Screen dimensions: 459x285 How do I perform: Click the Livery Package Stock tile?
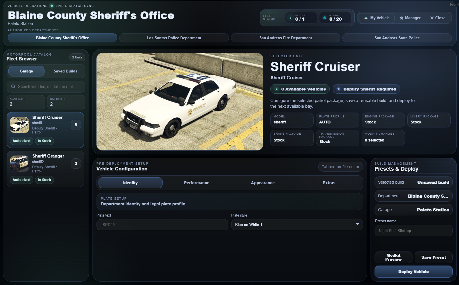coord(429,120)
